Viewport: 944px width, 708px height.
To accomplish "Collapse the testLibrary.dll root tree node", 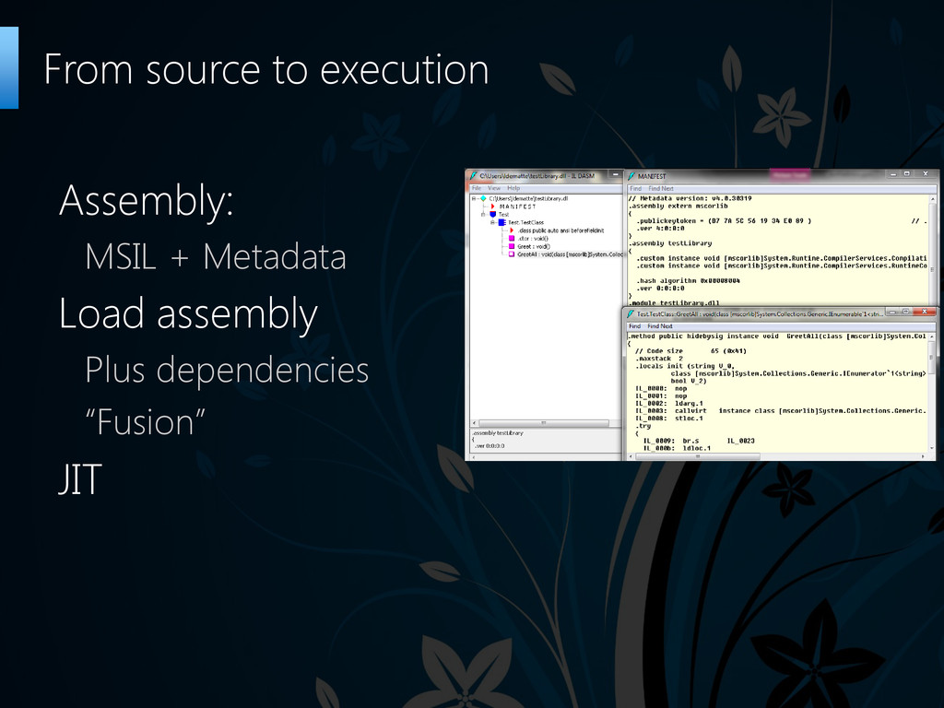I will [474, 198].
